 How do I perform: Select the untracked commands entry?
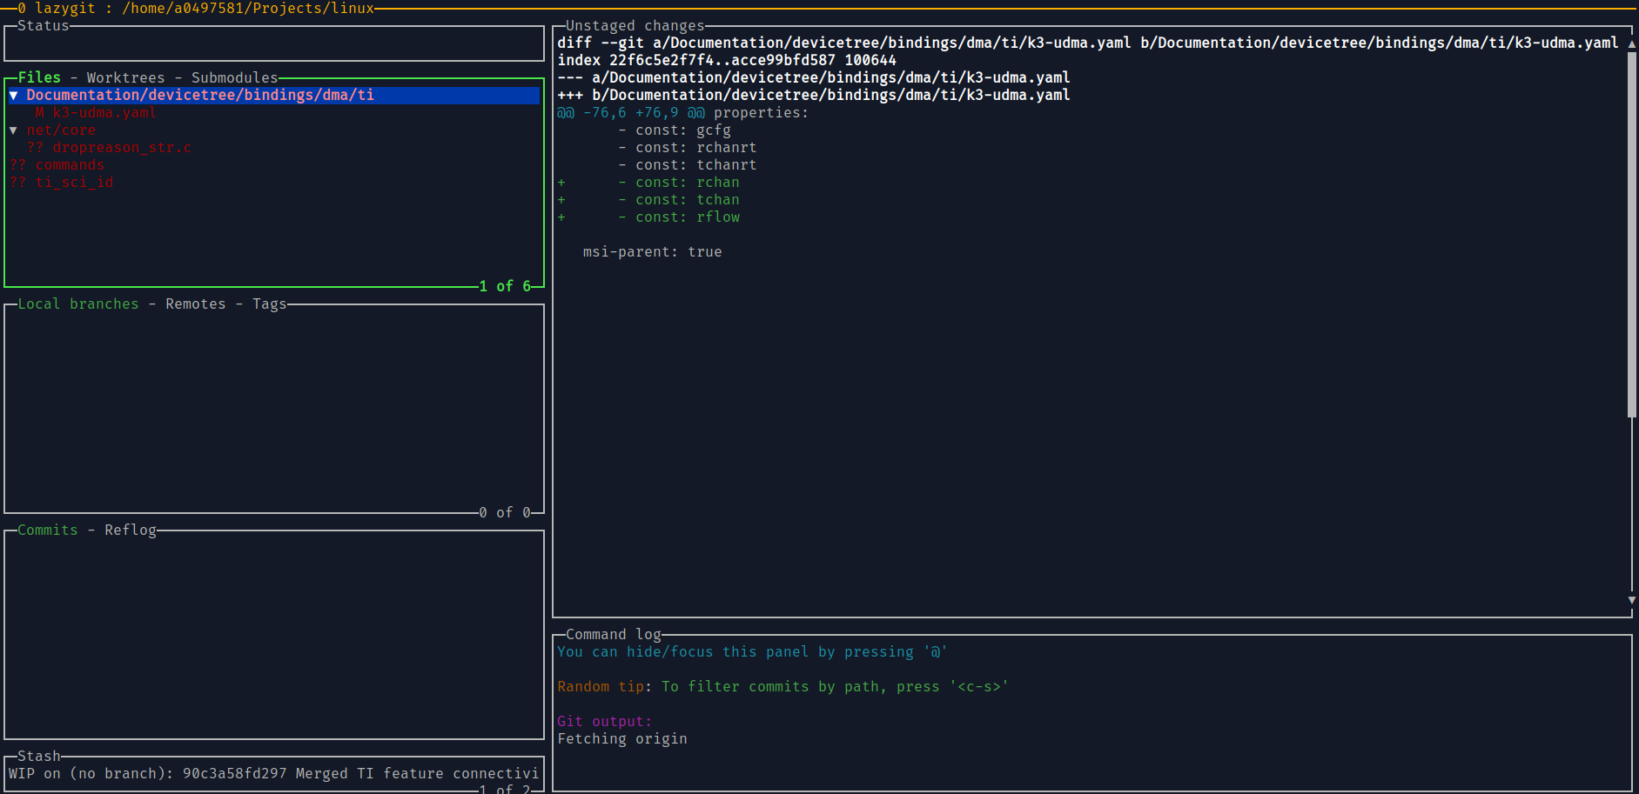[68, 164]
